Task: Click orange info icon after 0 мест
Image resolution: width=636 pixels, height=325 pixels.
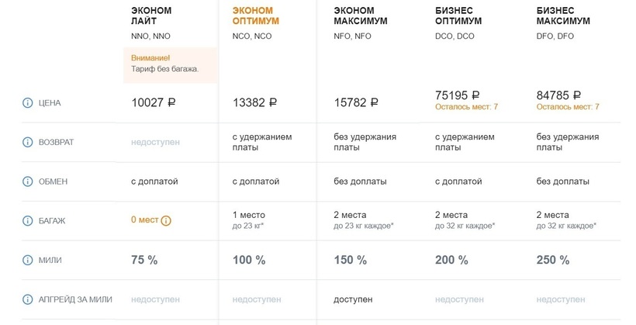Action: 166,220
